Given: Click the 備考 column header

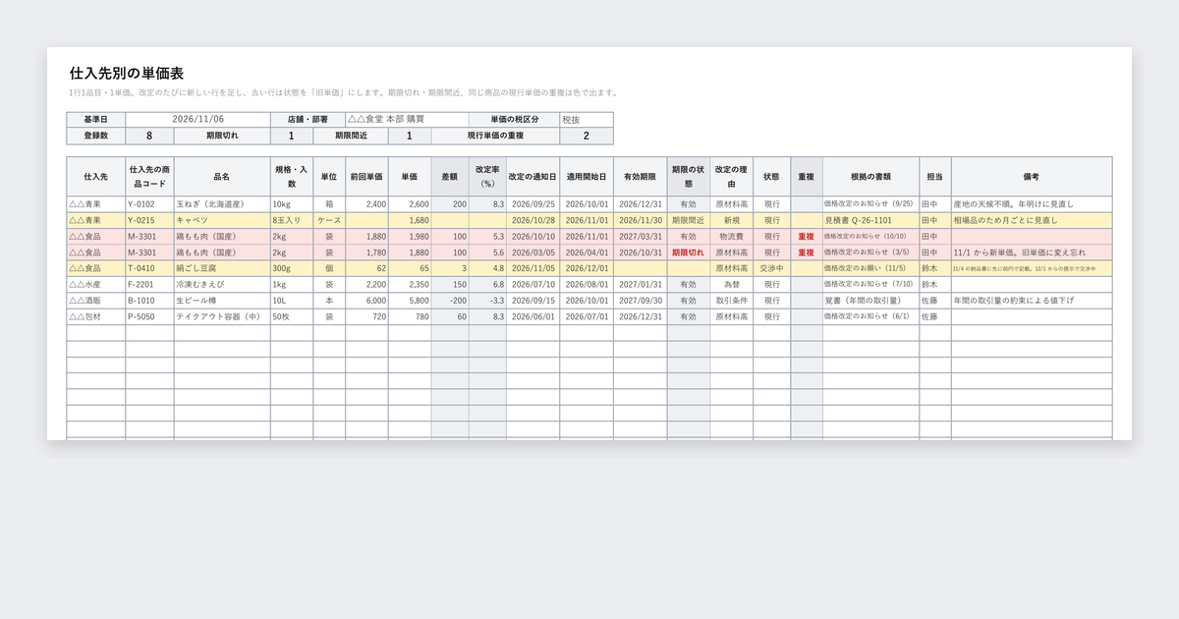Looking at the screenshot, I should pyautogui.click(x=1032, y=177).
